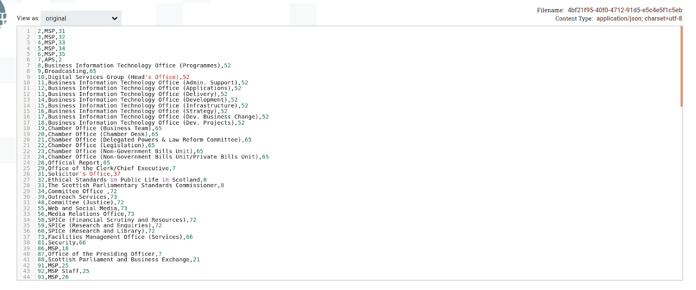Viewport: 696px width, 290px height.
Task: Click the "Official Report,65" entry
Action: point(74,163)
